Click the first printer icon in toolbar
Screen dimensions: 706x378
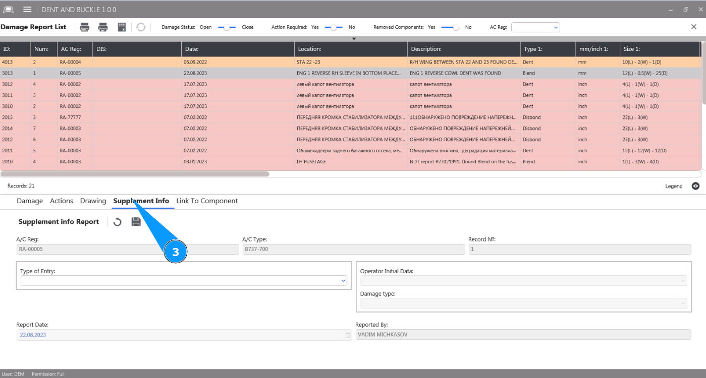tap(85, 27)
